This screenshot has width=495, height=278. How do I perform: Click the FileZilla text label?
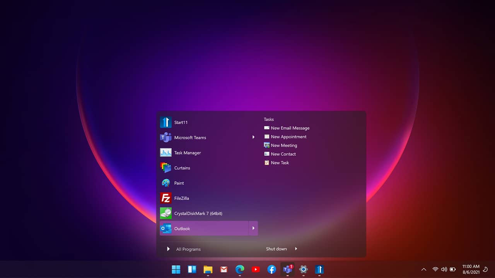182,198
